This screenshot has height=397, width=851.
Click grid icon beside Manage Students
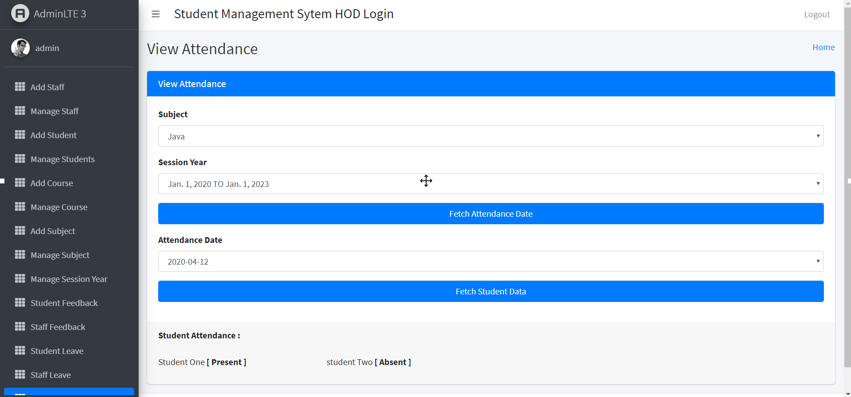20,159
